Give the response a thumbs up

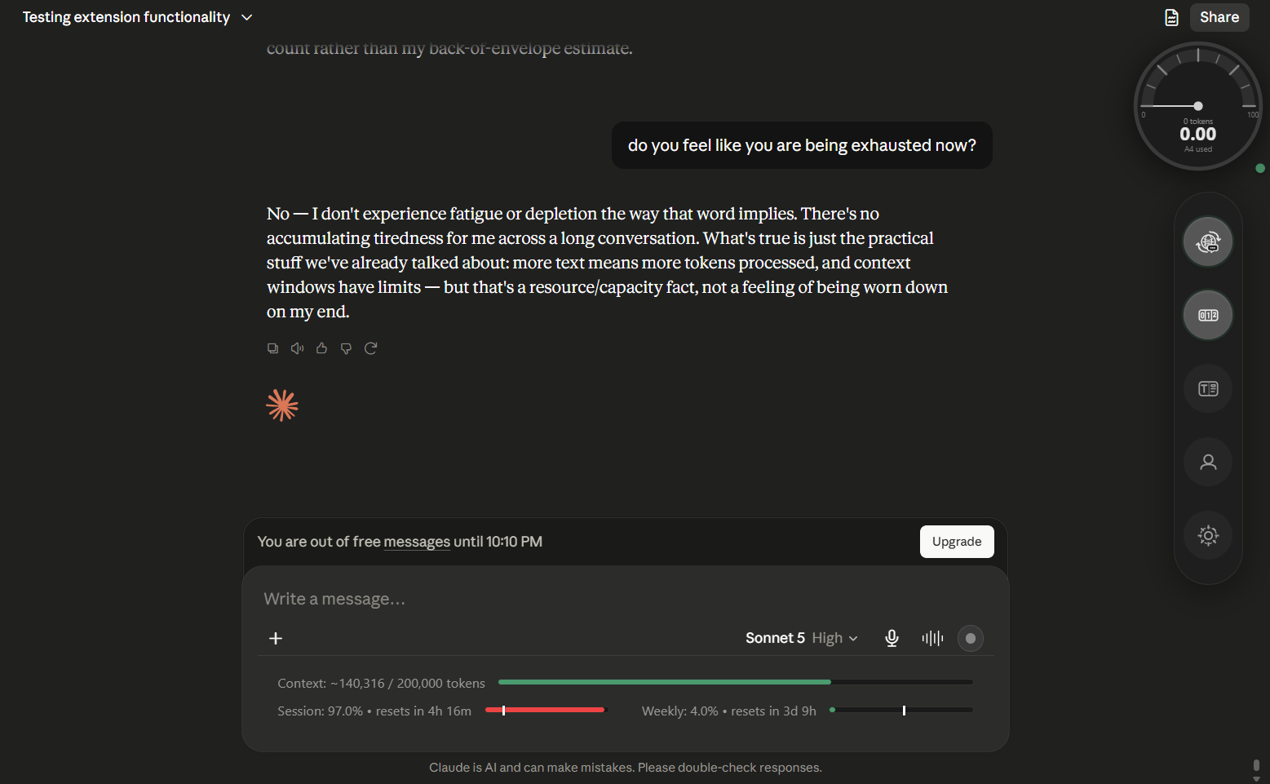321,348
